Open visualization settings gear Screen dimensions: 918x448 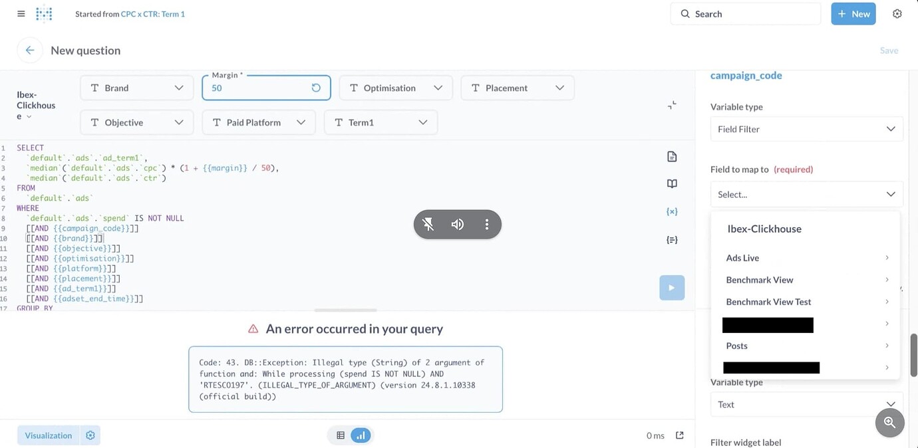tap(90, 435)
